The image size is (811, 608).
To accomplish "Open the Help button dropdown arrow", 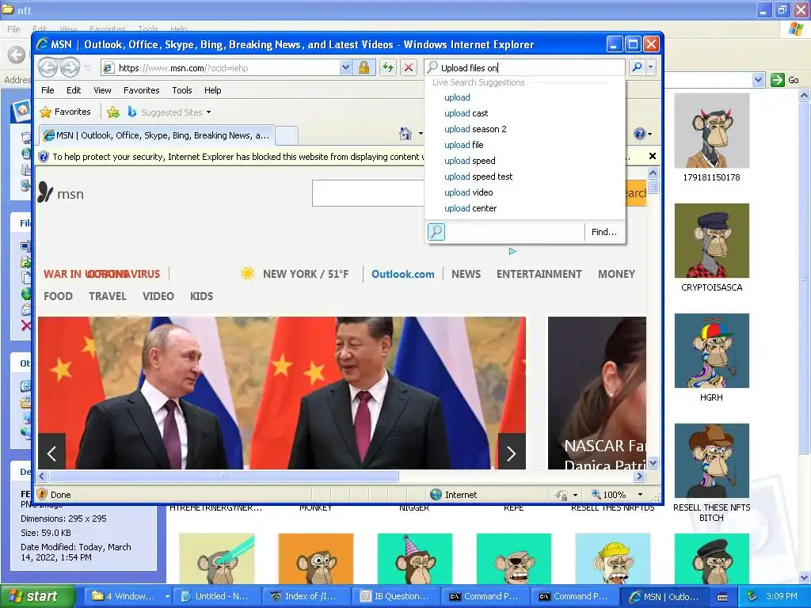I will [x=649, y=135].
